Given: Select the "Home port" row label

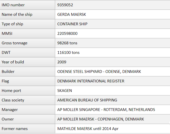Looking at the screenshot, I should (x=11, y=91).
